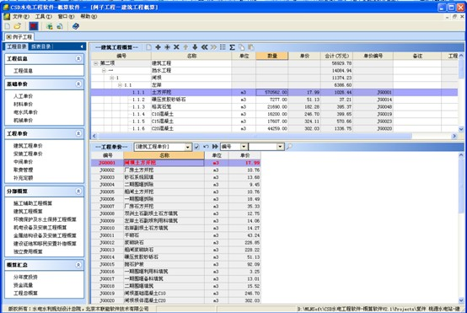Collapse the 第二项 tree node
467x313 pixels.
(x=95, y=63)
